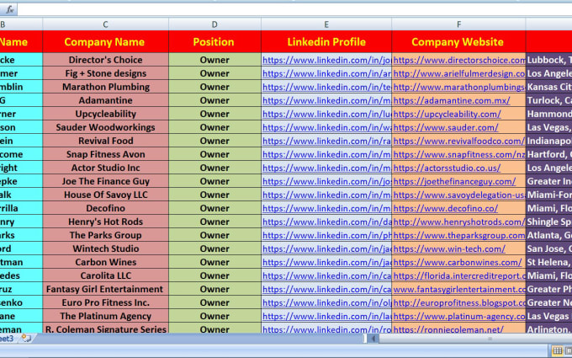The image size is (572, 358).
Task: Select the The Platinum Agency cell
Action: pyautogui.click(x=105, y=317)
